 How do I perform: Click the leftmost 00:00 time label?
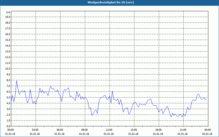tap(10, 130)
